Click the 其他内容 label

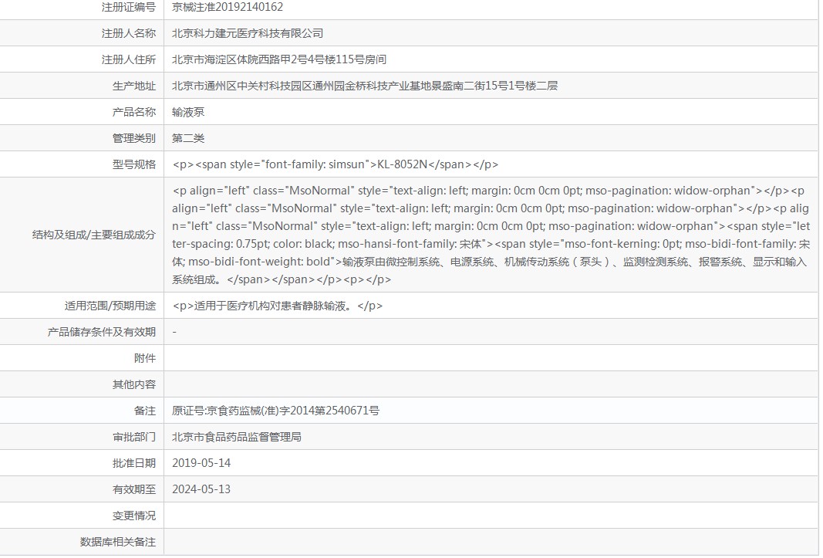pos(134,384)
